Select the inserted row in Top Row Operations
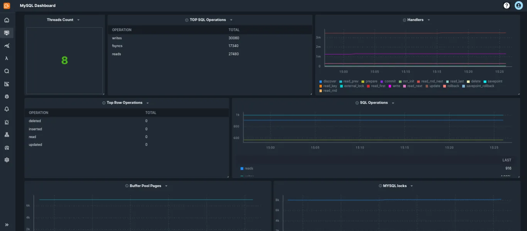This screenshot has height=231, width=527. click(127, 129)
